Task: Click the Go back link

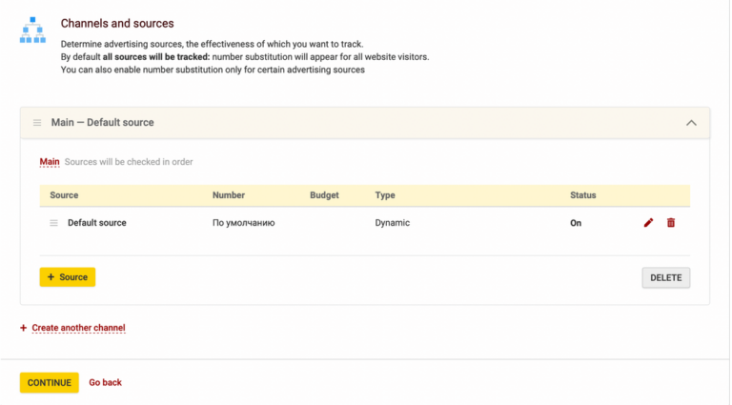Action: coord(105,383)
